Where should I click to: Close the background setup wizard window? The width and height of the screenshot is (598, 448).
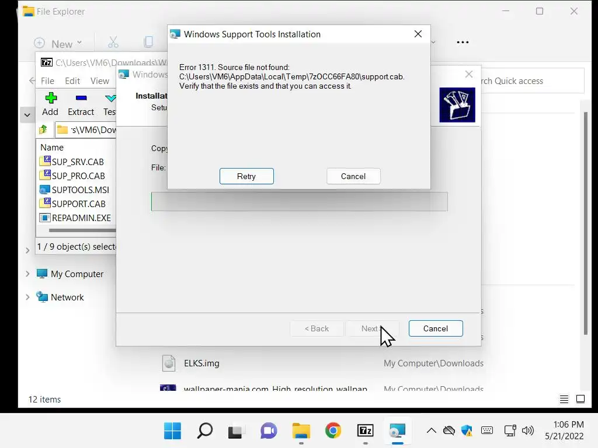[469, 74]
